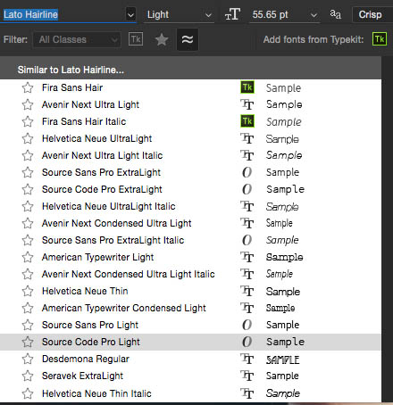Pick Source Code Pro Light font
This screenshot has width=393, height=405.
point(190,342)
